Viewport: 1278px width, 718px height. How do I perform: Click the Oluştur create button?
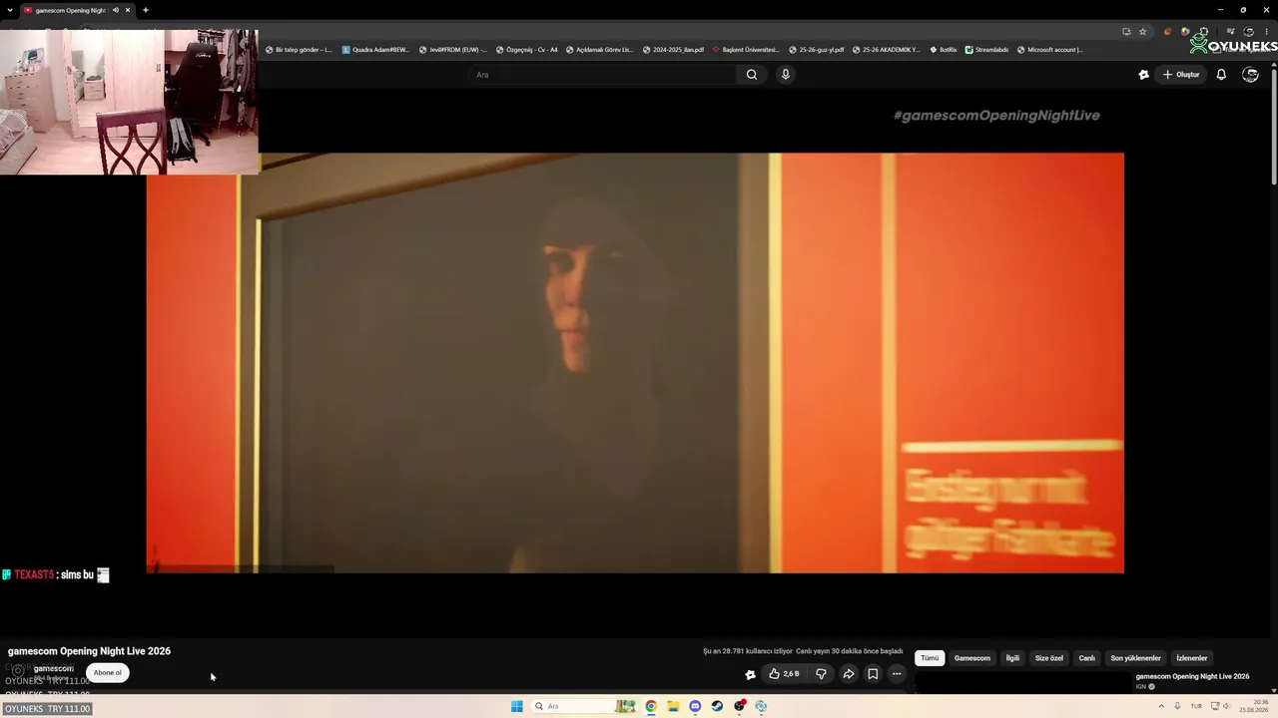point(1181,75)
